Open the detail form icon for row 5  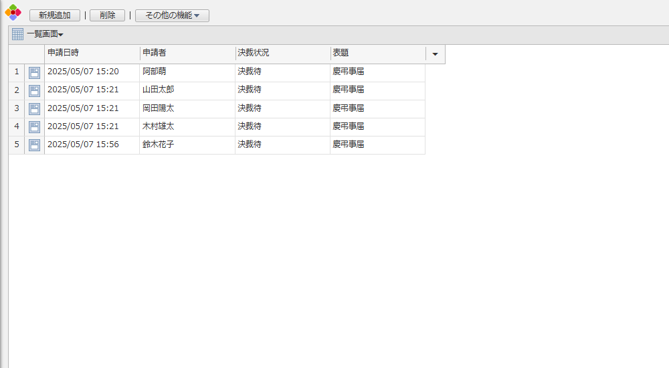coord(34,145)
